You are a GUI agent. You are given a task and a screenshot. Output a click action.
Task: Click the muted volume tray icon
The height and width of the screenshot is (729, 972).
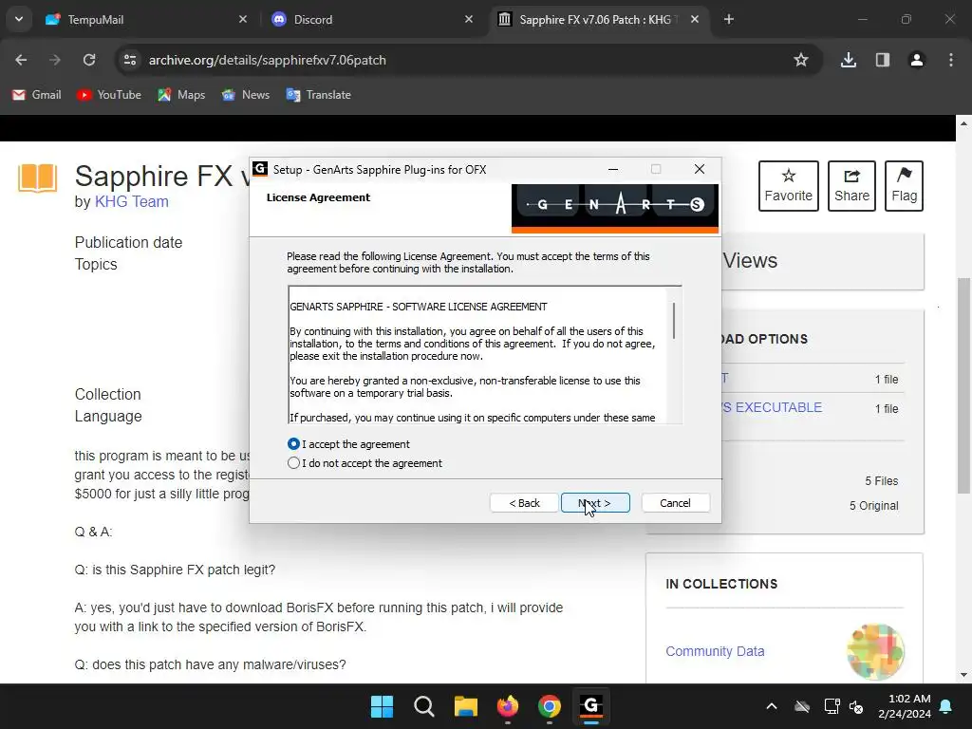click(856, 706)
